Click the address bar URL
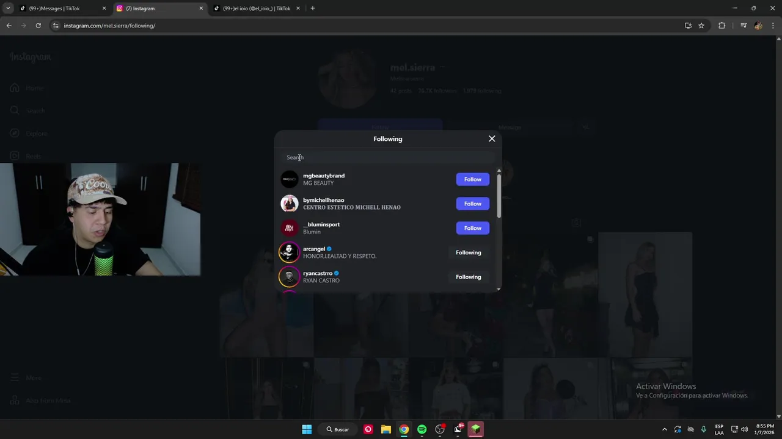Screen dimensions: 782x439 pyautogui.click(x=109, y=26)
